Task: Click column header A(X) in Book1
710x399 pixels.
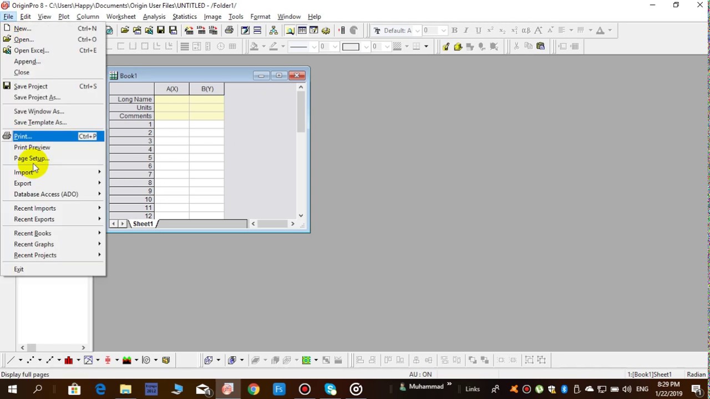Action: tap(172, 89)
